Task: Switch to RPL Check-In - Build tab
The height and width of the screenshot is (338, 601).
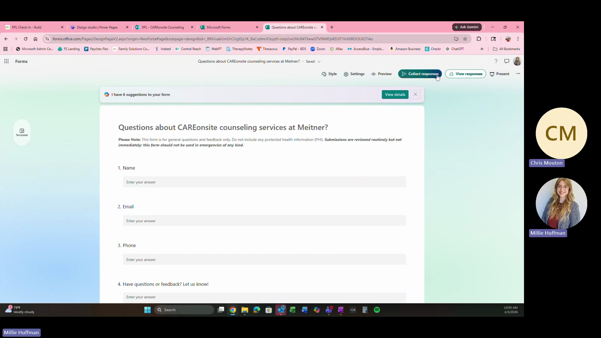Action: pos(34,27)
